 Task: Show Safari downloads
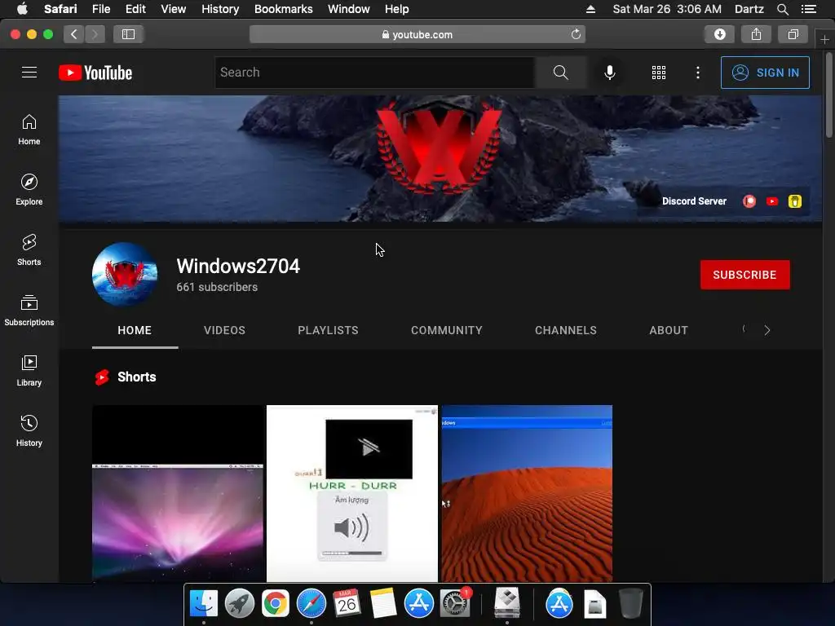pyautogui.click(x=719, y=34)
